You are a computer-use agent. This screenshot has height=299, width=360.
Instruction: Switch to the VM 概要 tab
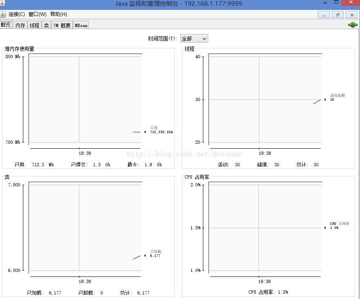pos(62,25)
